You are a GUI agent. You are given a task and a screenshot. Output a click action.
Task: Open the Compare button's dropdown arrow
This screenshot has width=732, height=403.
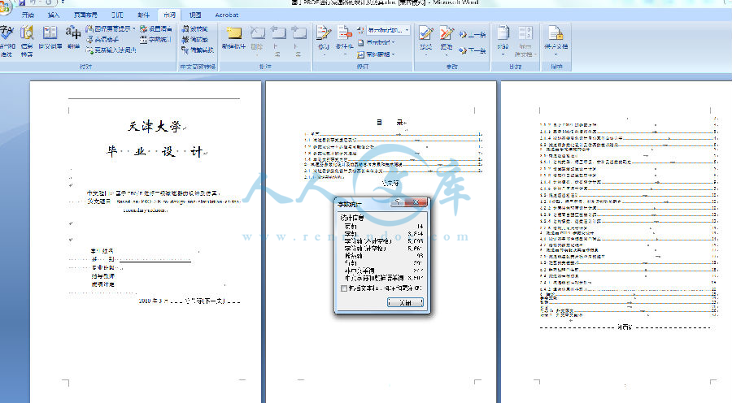tap(503, 54)
